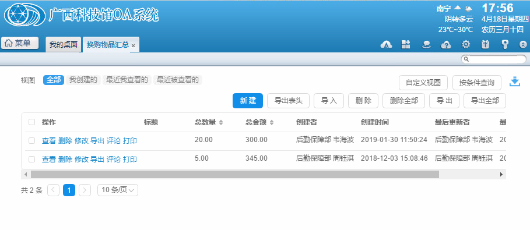
Task: Click the blue 新建 button
Action: click(x=248, y=101)
